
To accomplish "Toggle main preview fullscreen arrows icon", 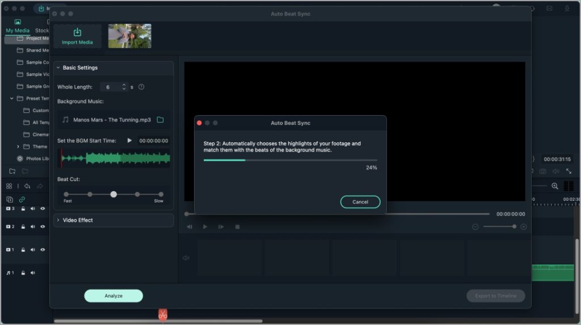I will (569, 171).
